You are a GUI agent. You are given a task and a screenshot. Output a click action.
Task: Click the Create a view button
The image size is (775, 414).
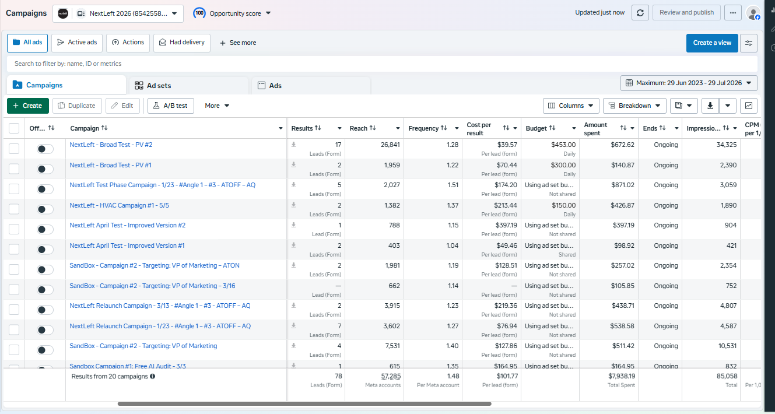pyautogui.click(x=712, y=43)
